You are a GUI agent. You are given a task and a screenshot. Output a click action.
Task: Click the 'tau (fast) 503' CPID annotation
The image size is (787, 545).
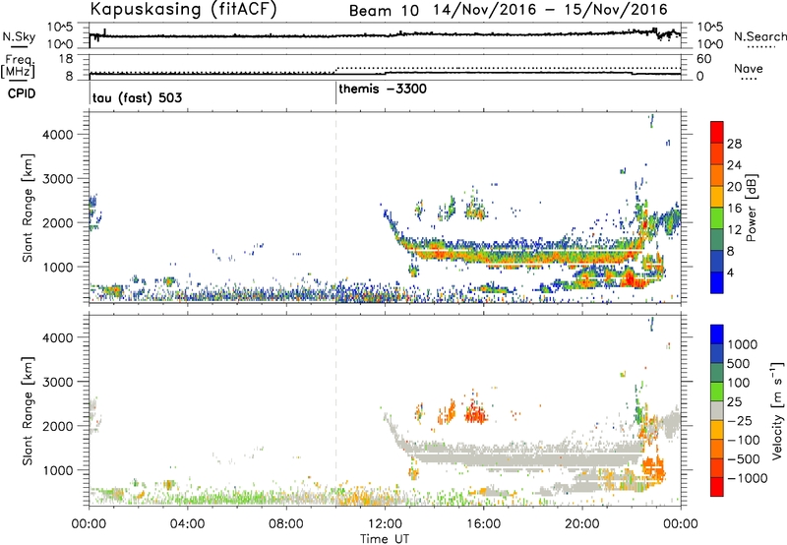point(137,97)
